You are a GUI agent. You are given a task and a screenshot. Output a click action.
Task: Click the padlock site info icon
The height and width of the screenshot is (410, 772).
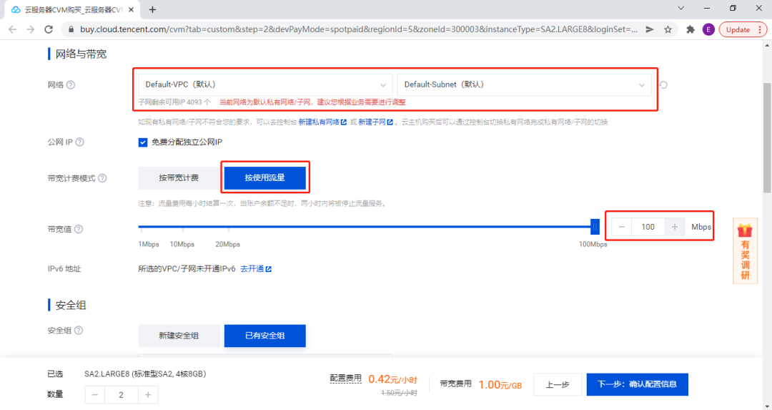pyautogui.click(x=71, y=29)
